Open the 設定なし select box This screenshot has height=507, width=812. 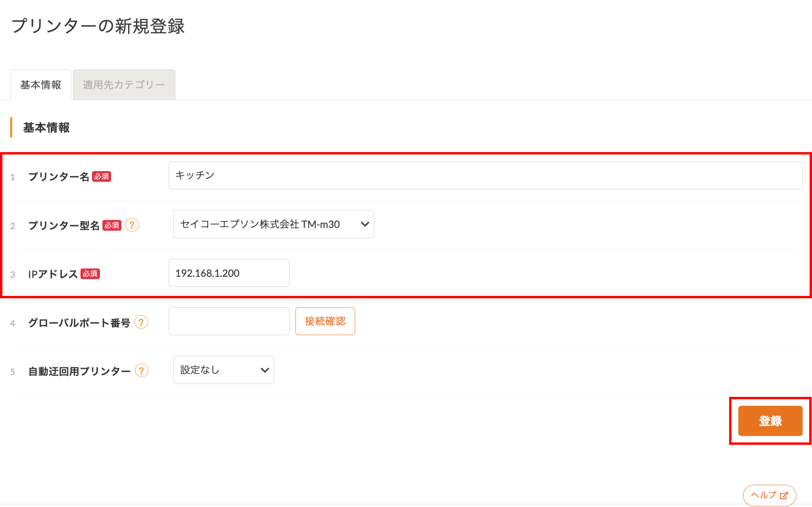coord(224,370)
